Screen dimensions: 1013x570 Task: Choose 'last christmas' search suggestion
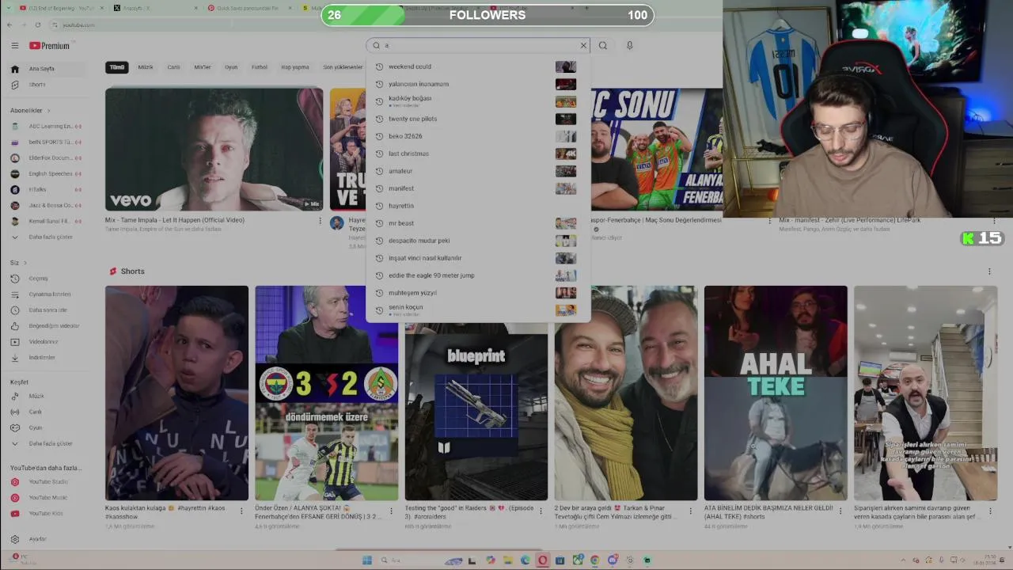coord(478,154)
